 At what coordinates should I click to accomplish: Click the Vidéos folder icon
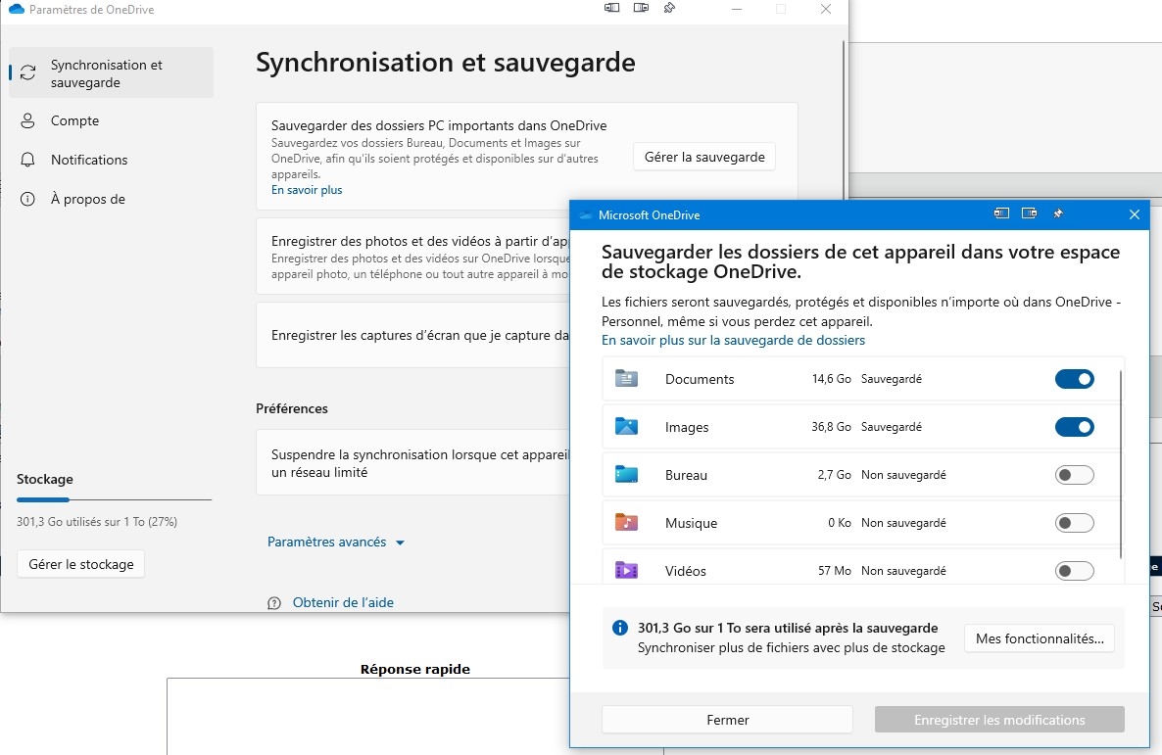(626, 571)
